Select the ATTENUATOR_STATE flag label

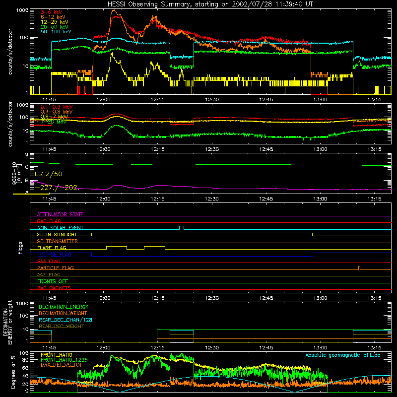coord(60,214)
